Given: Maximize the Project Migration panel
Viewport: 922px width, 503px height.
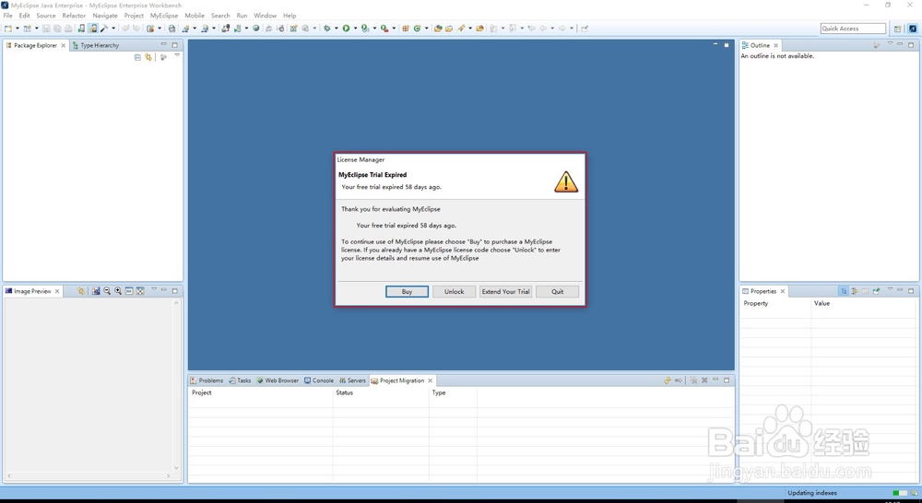Looking at the screenshot, I should (727, 380).
